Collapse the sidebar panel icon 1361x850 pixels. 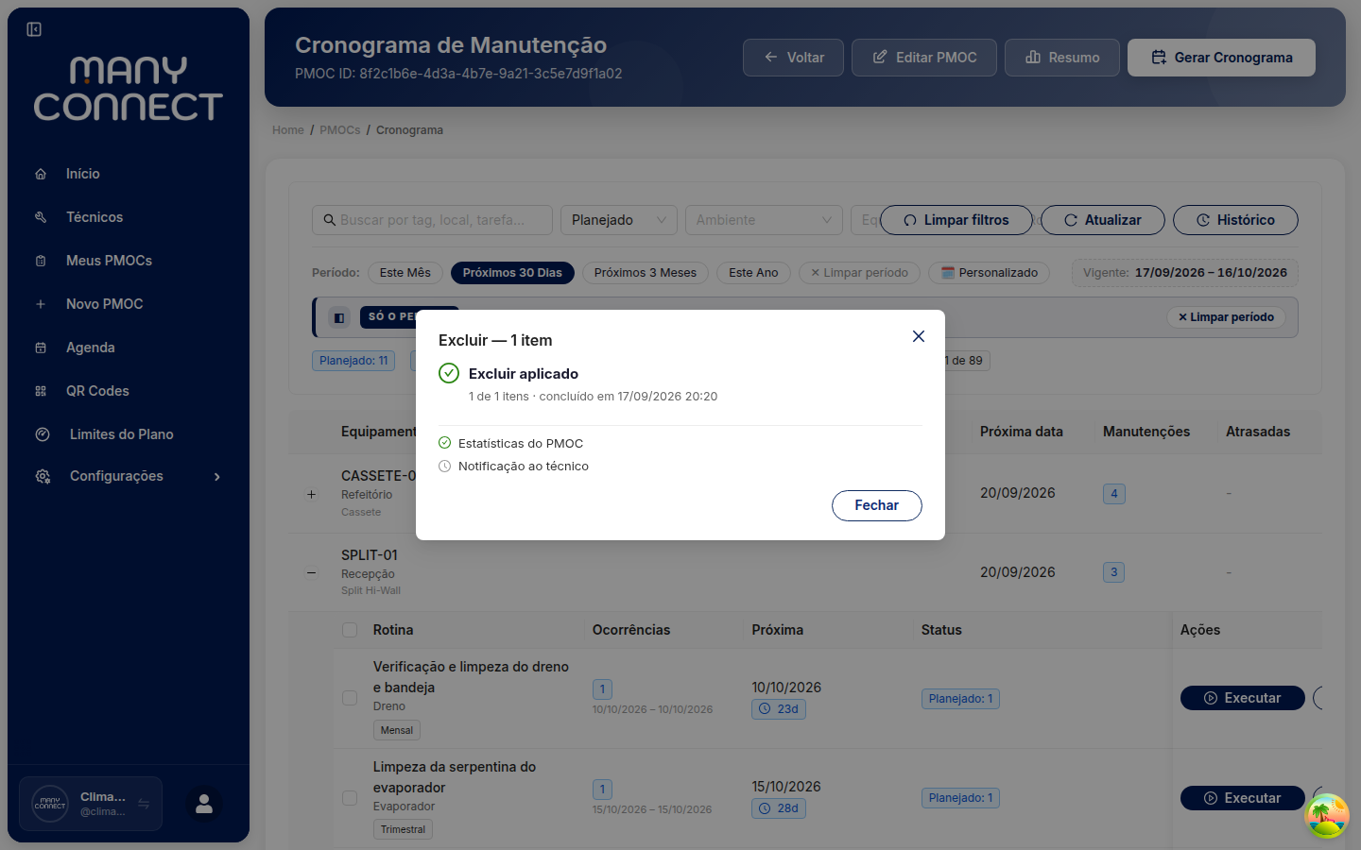[x=34, y=29]
